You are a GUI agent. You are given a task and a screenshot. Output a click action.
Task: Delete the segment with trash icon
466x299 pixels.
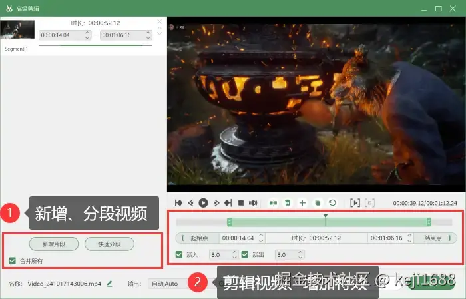(288, 203)
